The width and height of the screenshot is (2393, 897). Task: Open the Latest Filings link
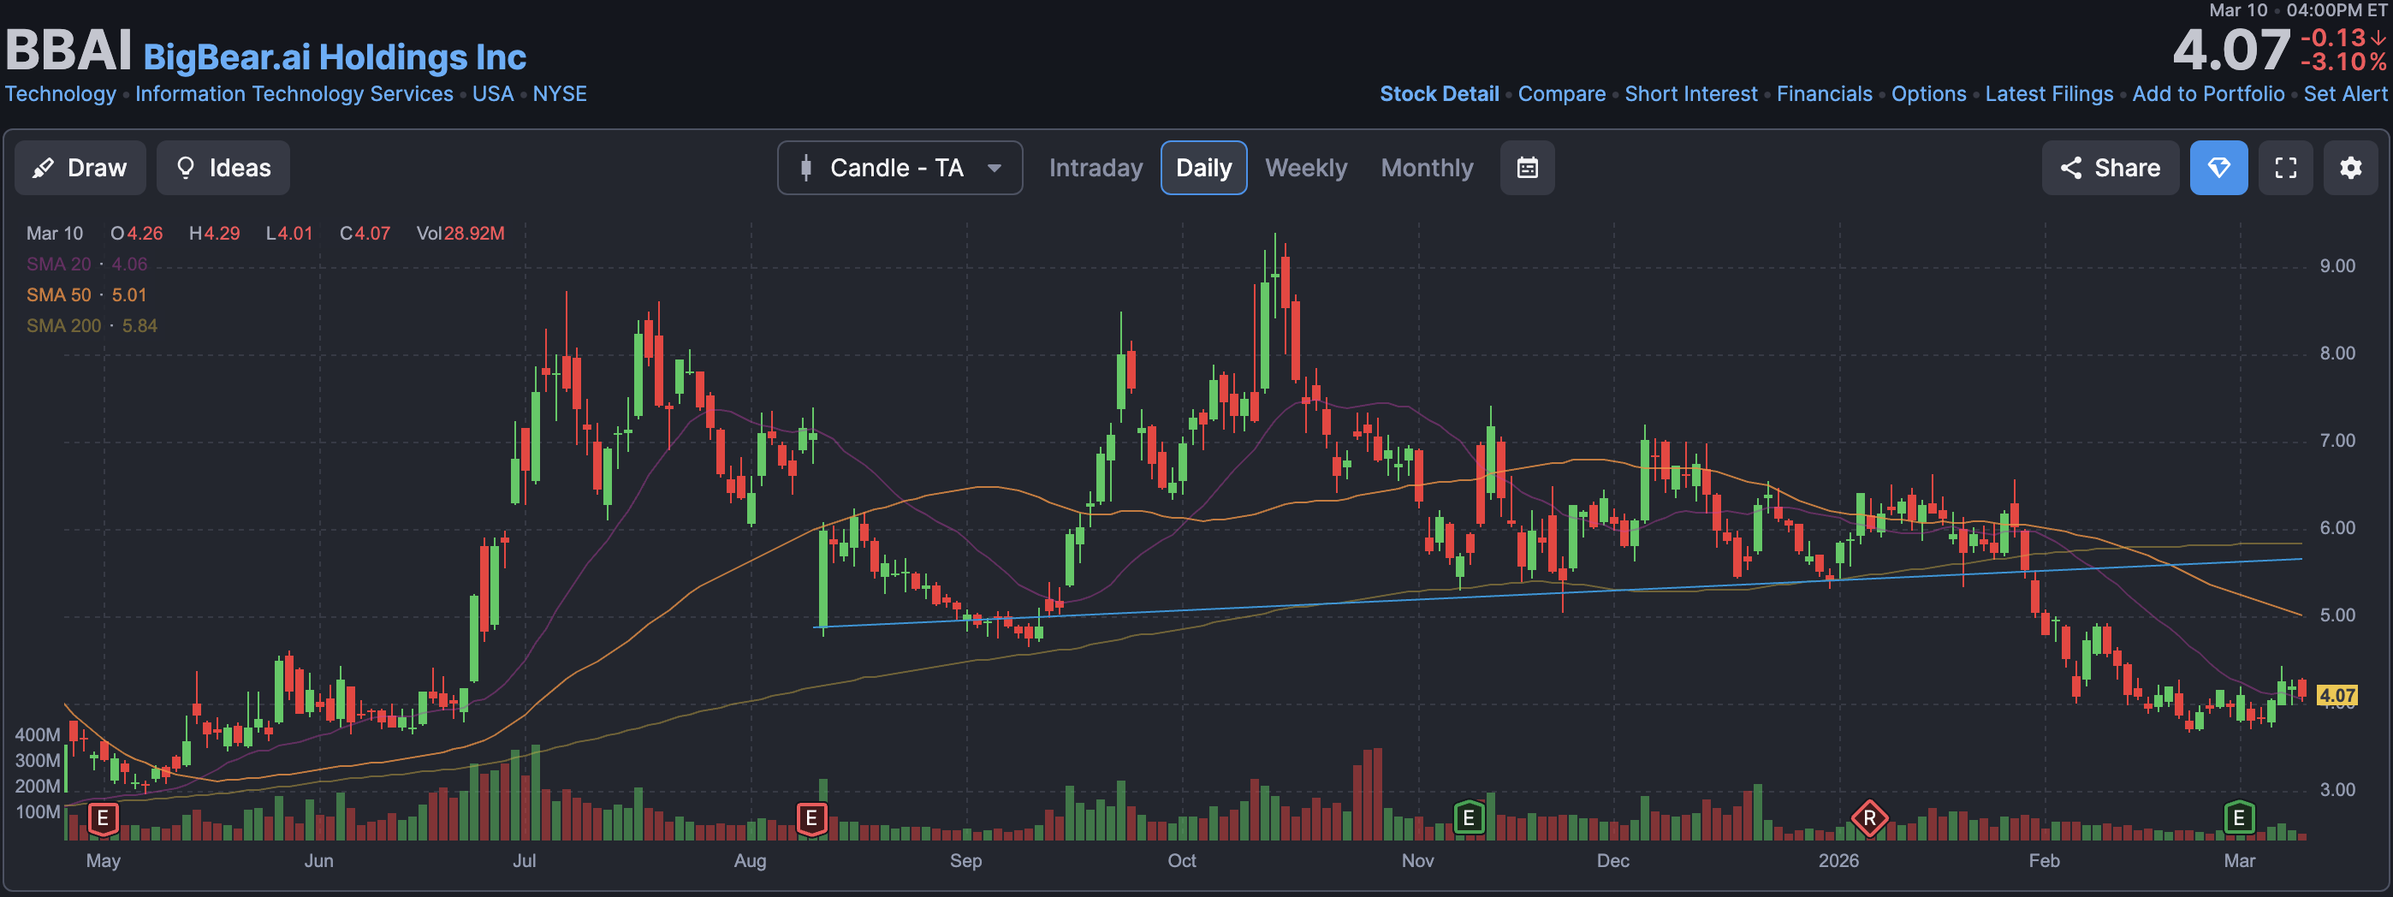(2049, 94)
